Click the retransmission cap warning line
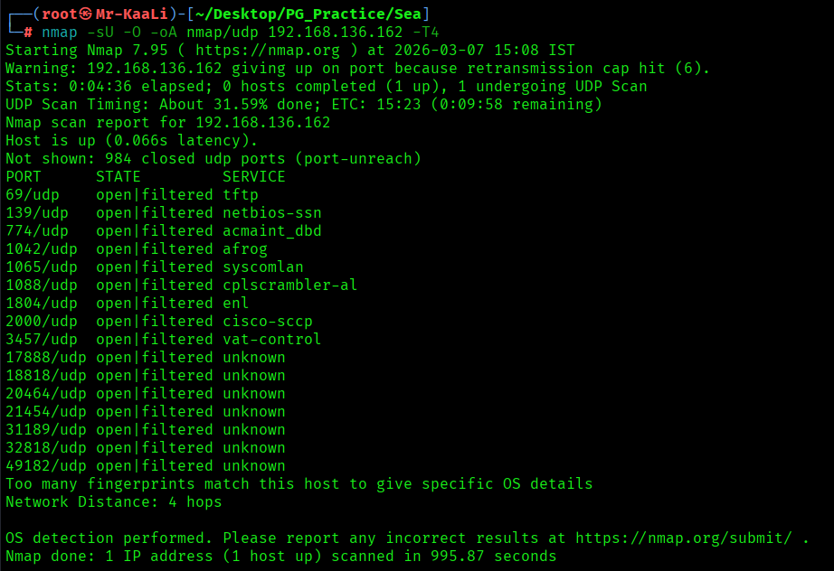Viewport: 834px width, 571px height. pos(357,68)
